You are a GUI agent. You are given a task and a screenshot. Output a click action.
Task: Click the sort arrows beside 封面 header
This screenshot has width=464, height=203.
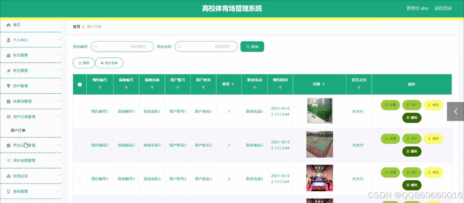324,84
